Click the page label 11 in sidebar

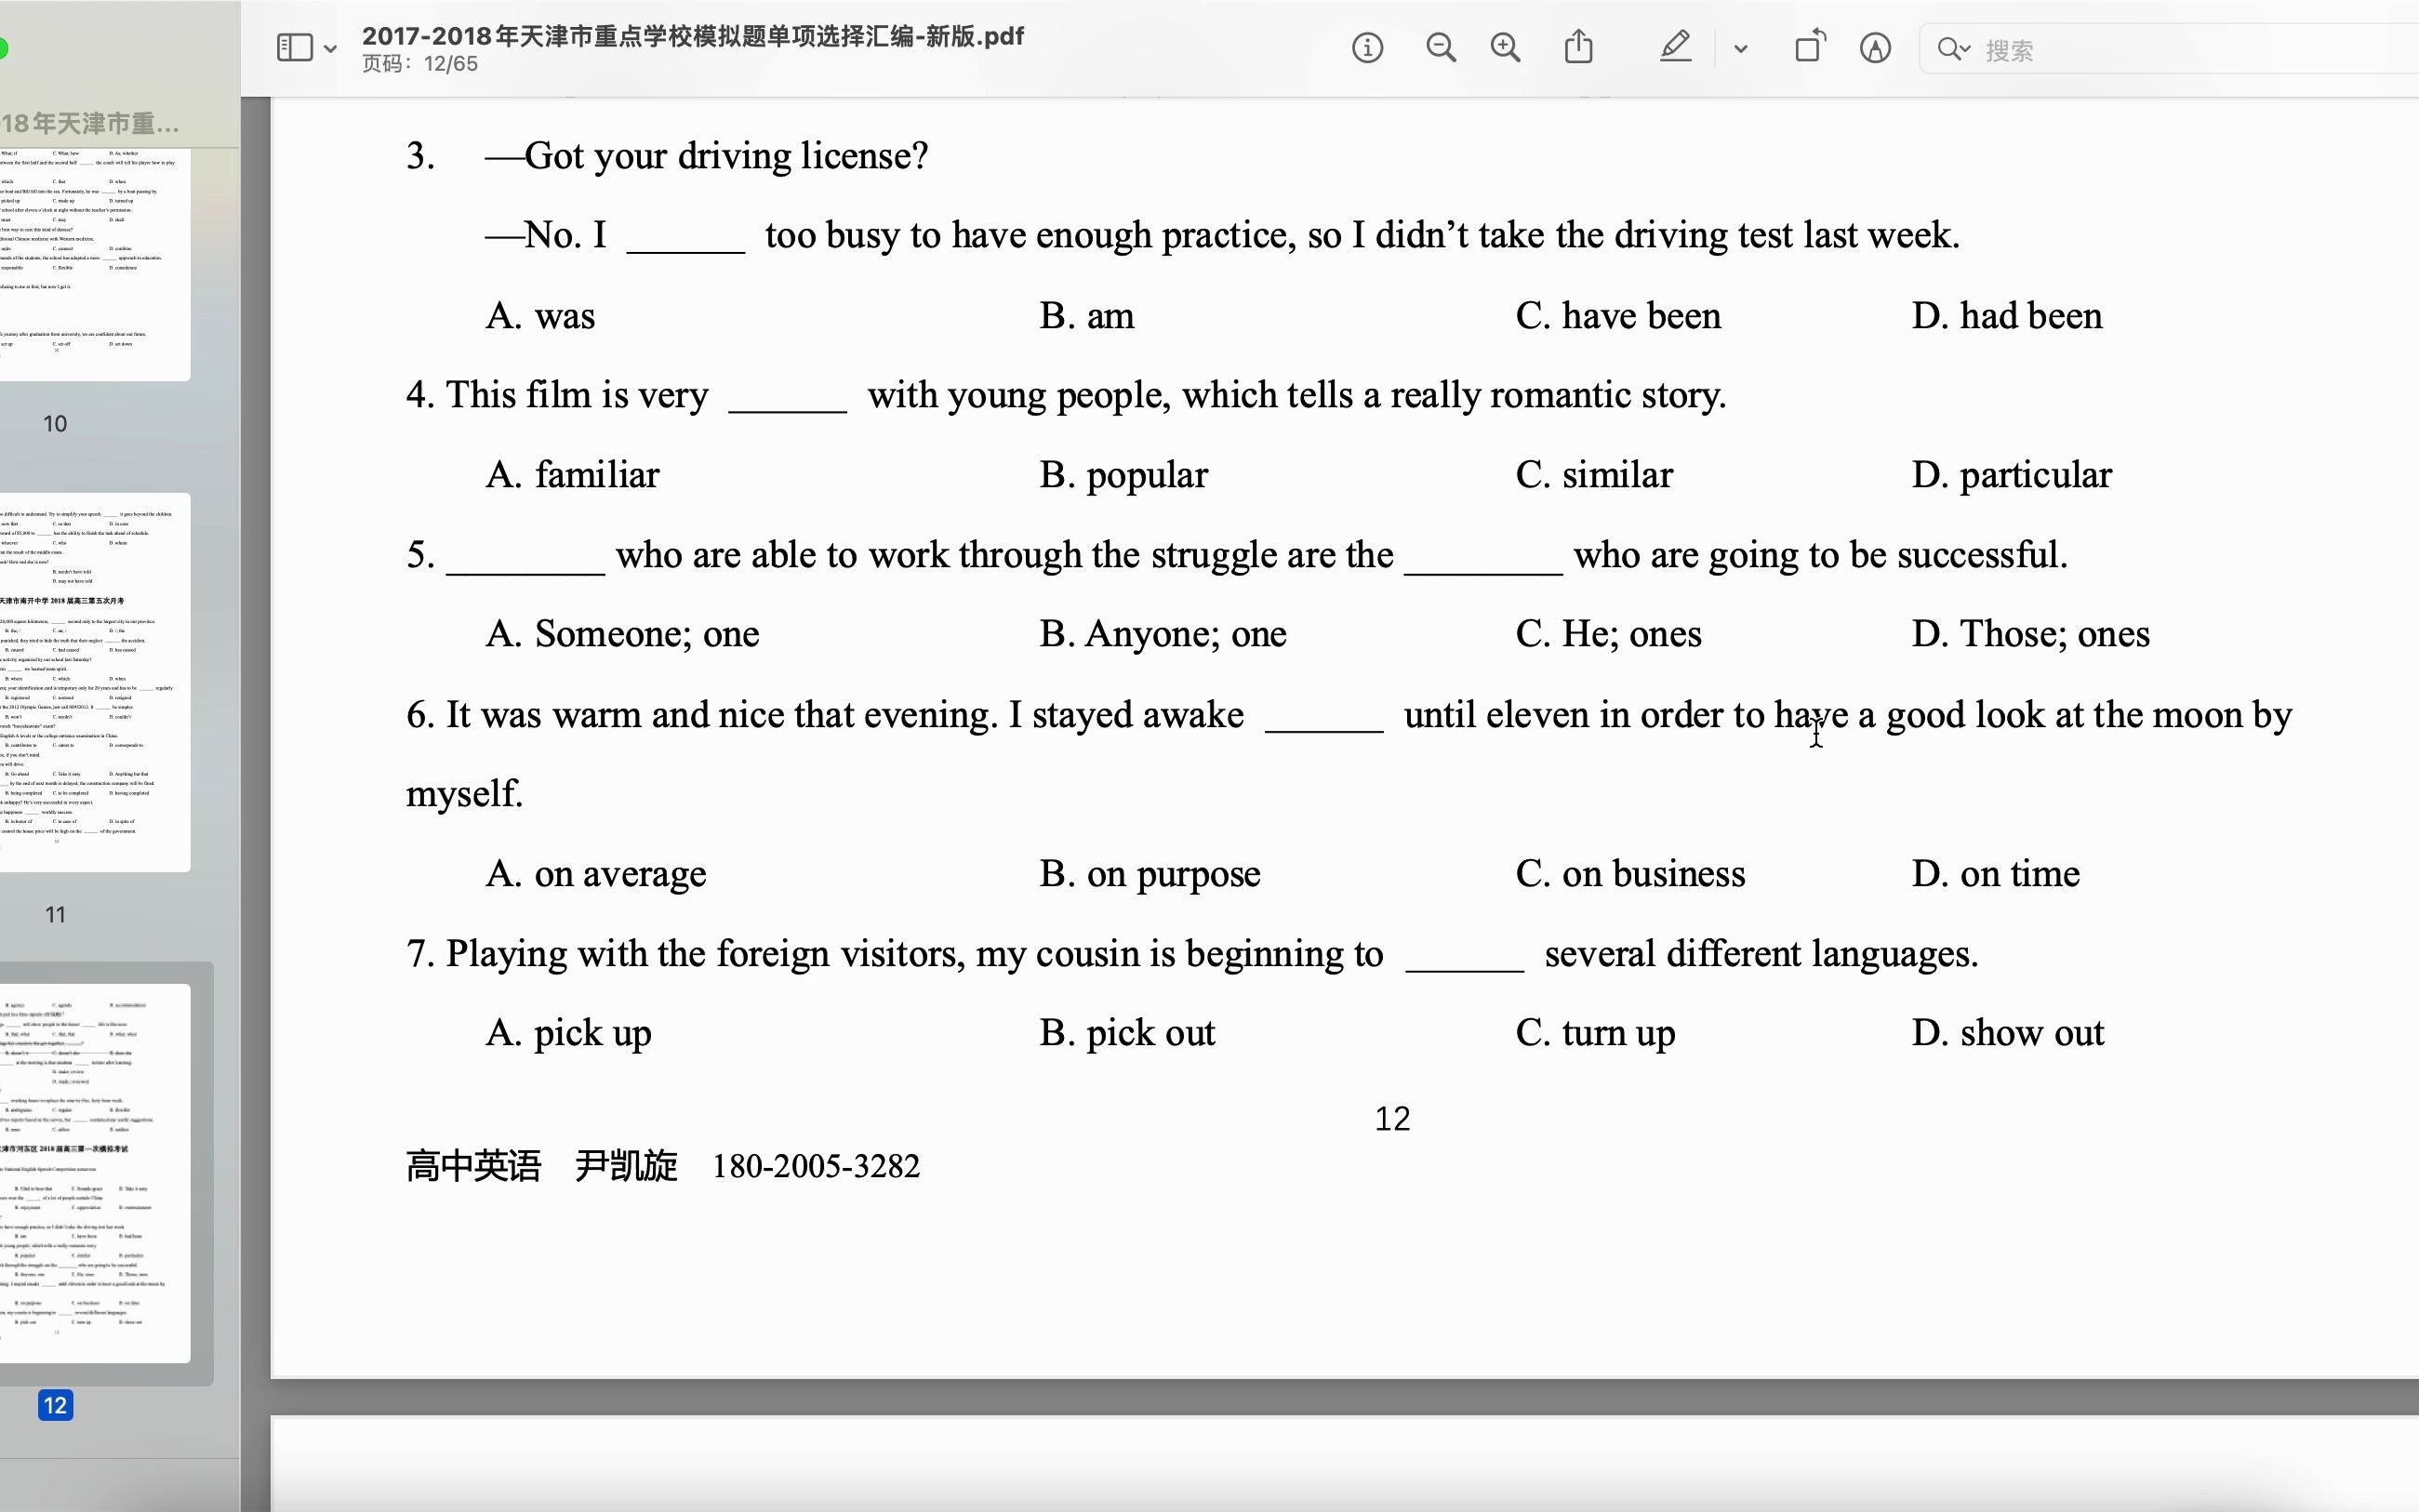point(55,914)
